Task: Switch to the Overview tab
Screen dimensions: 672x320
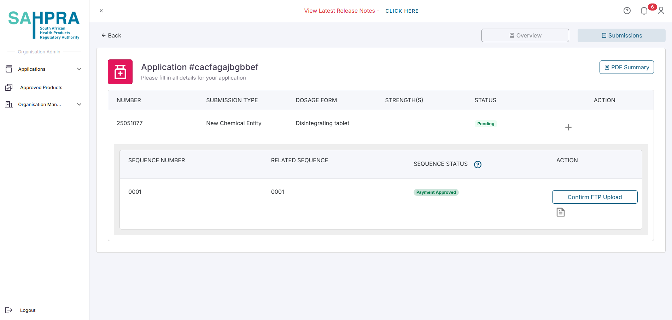Action: click(525, 35)
